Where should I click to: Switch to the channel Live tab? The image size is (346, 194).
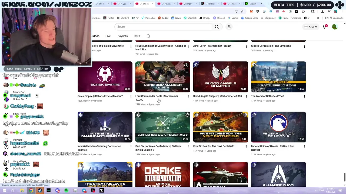(x=108, y=36)
